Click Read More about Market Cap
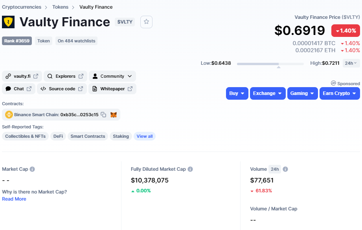This screenshot has height=230, width=362. click(x=14, y=199)
